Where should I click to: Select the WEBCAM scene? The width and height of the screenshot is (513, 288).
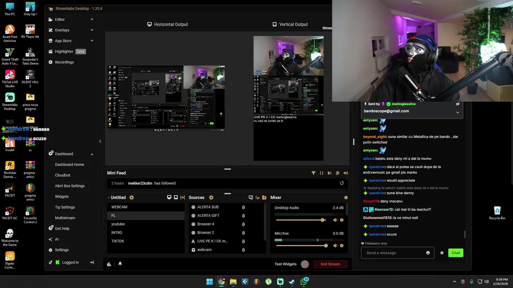(146, 207)
